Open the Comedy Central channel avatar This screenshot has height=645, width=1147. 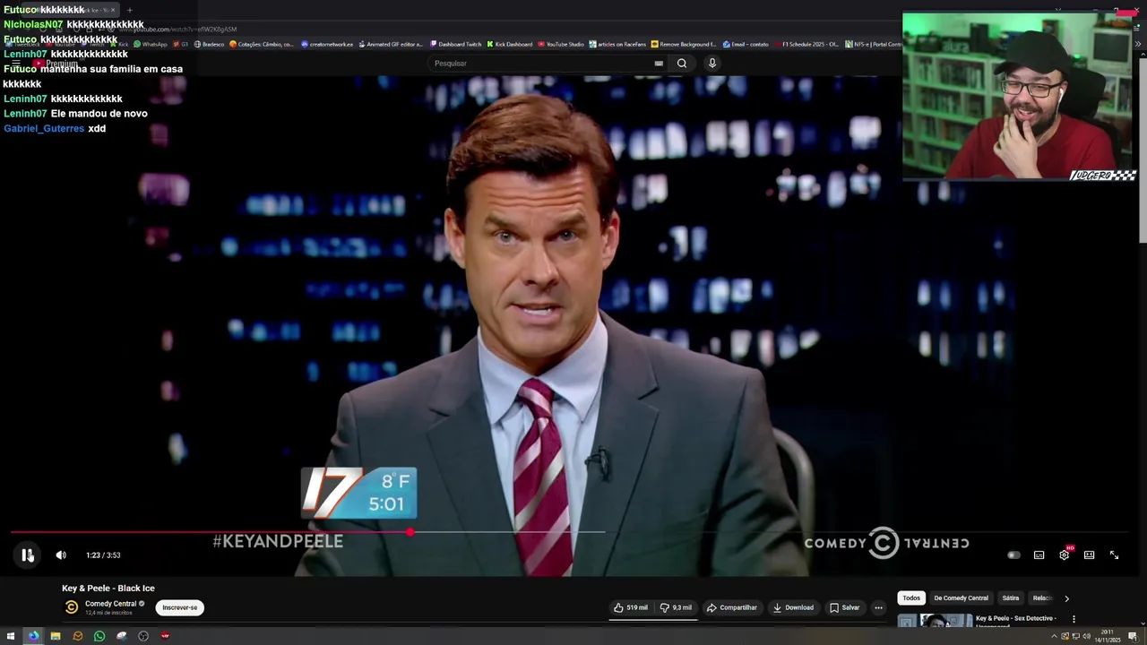[72, 607]
